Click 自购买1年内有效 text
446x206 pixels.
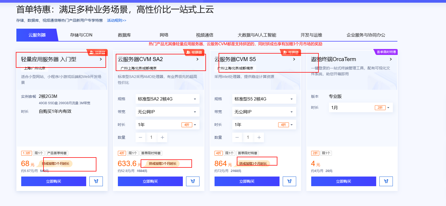pyautogui.click(x=55, y=111)
